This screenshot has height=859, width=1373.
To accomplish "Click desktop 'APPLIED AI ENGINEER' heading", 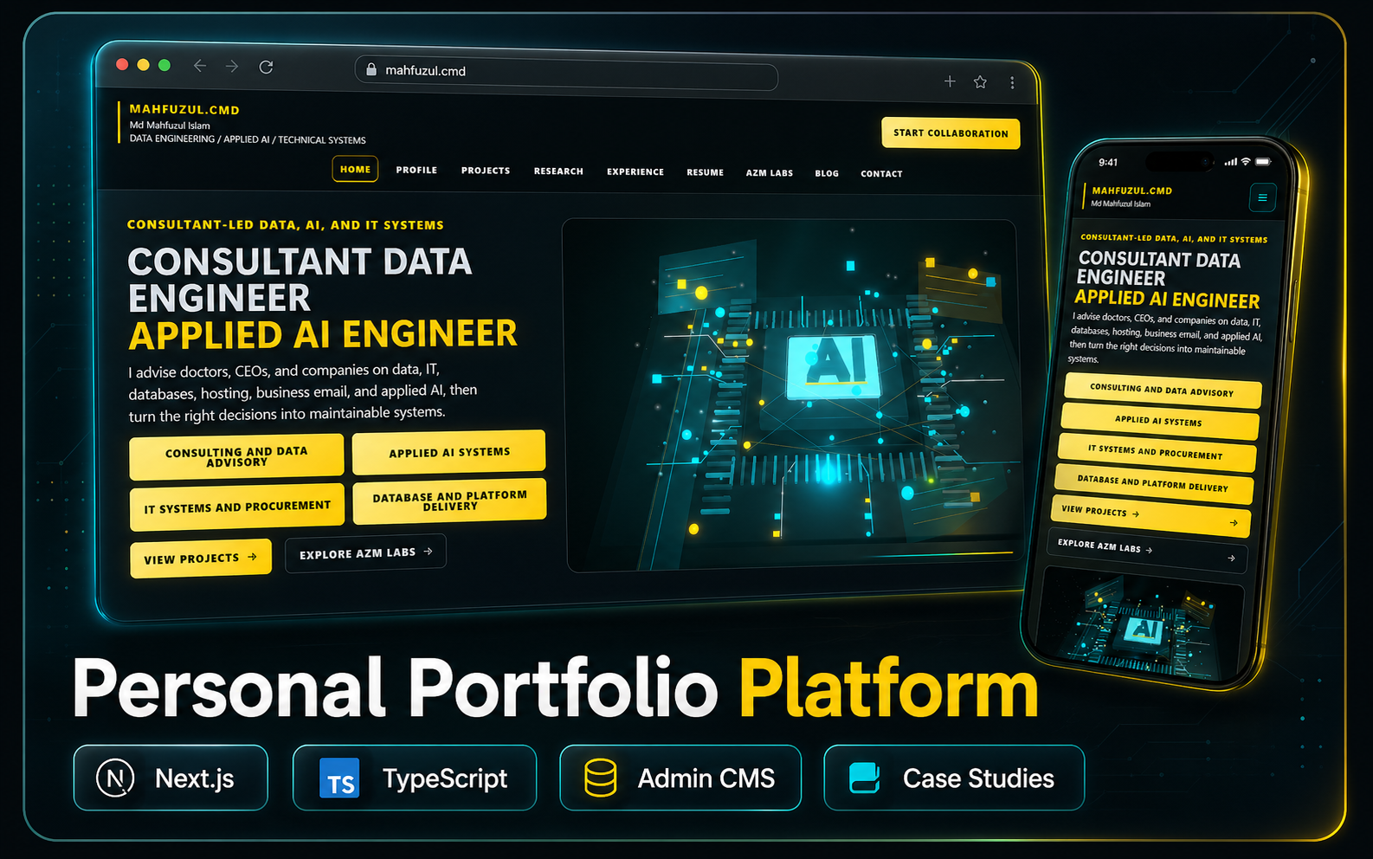I will point(323,335).
